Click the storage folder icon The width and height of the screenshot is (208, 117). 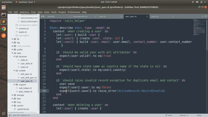[15, 95]
